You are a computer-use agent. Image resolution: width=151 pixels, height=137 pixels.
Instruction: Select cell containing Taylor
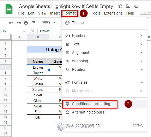38,73
